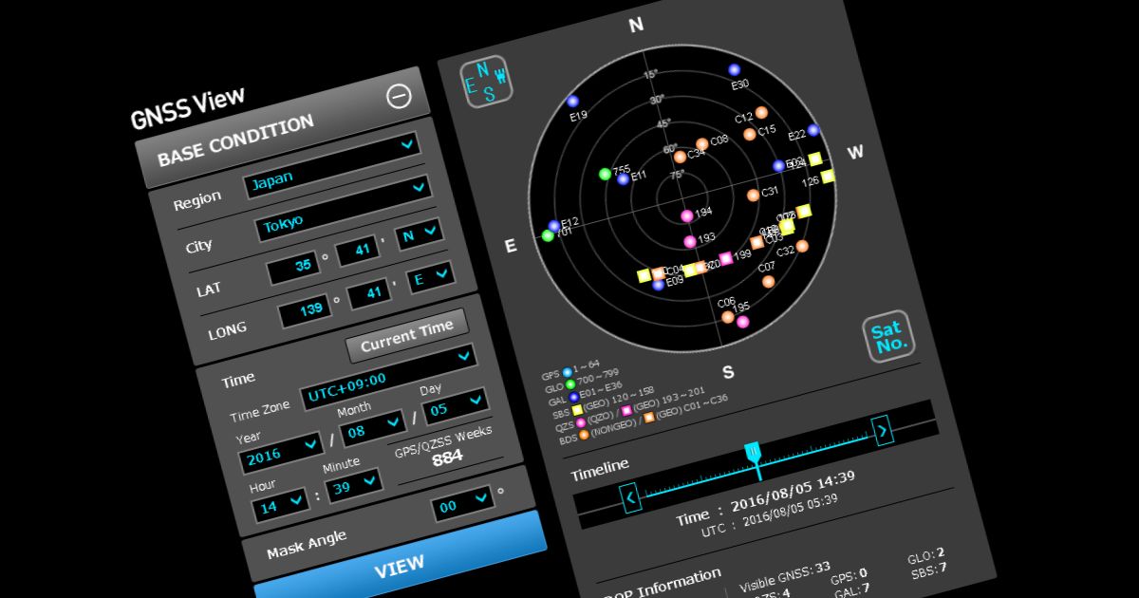Step timeline forward with right arrow

882,431
